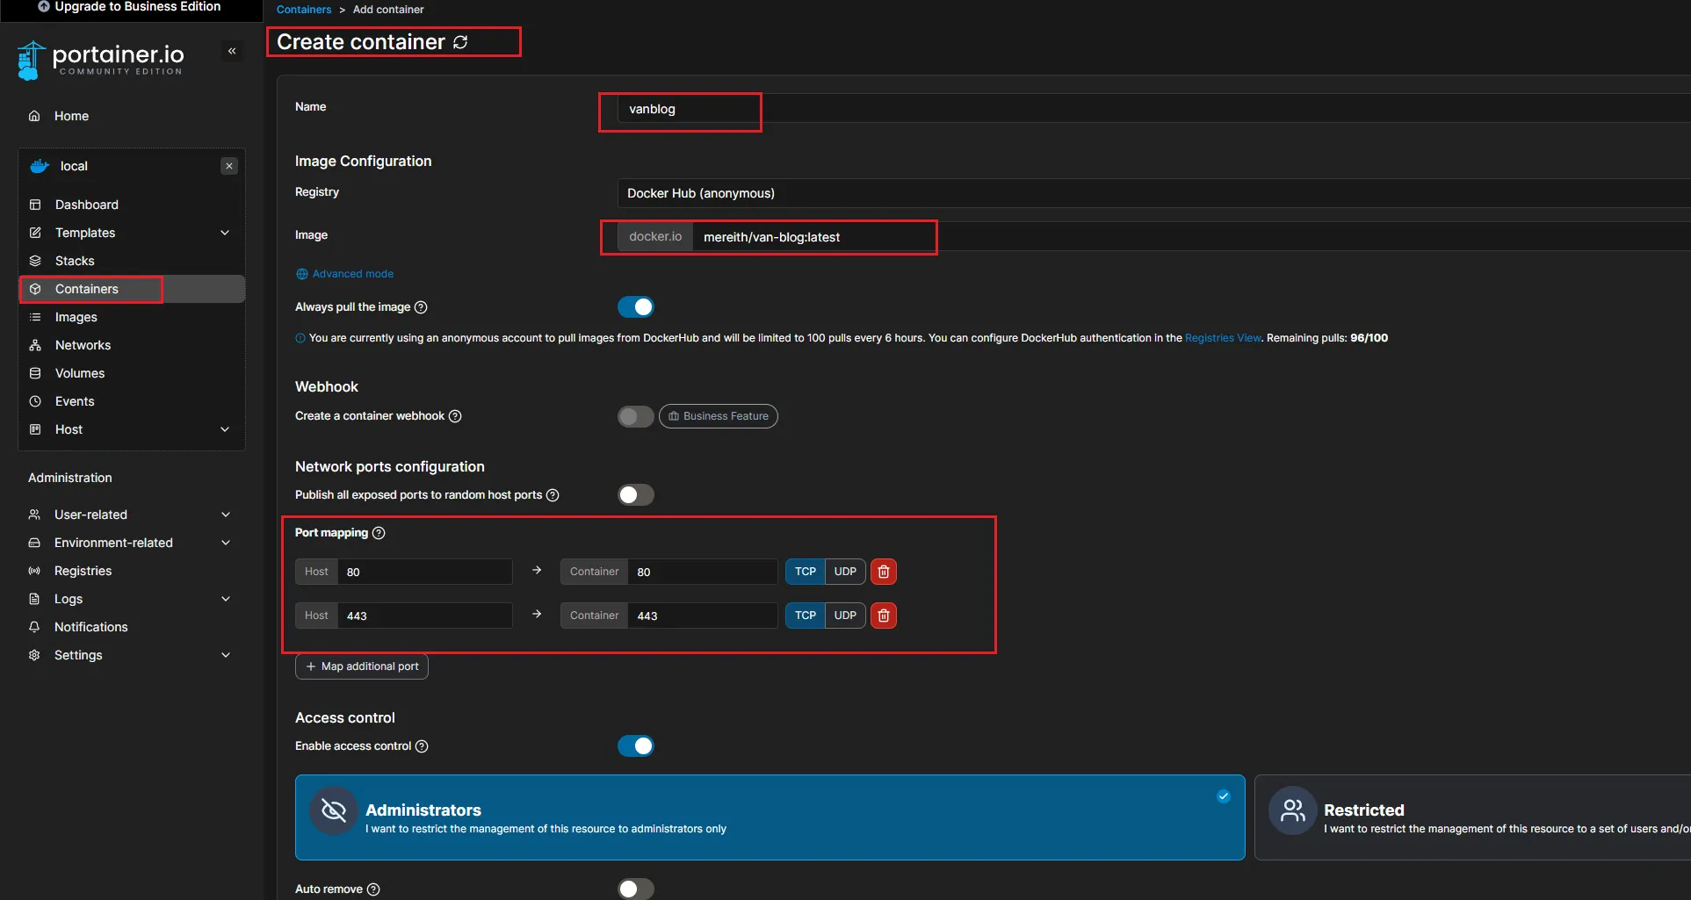This screenshot has height=900, width=1691.
Task: Close the local environment with X icon
Action: (x=229, y=166)
